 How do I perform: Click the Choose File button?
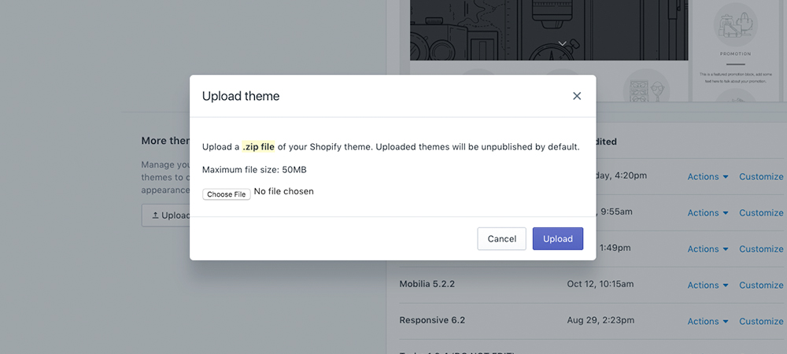227,194
